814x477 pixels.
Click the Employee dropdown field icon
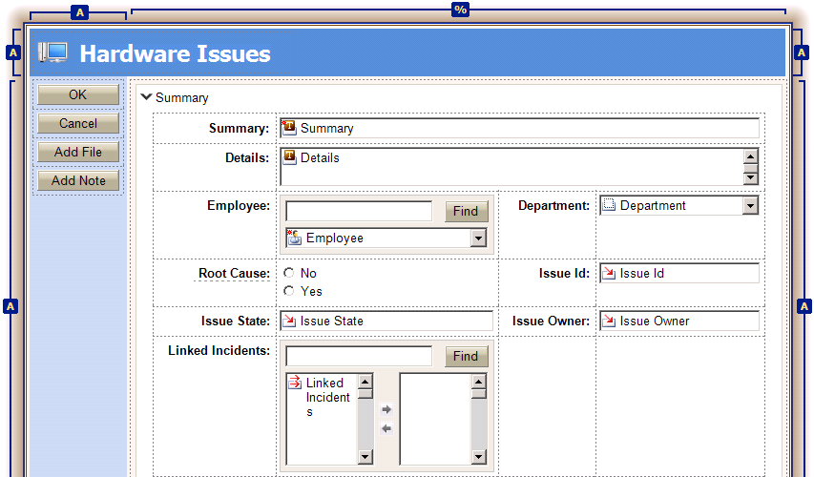pos(294,238)
